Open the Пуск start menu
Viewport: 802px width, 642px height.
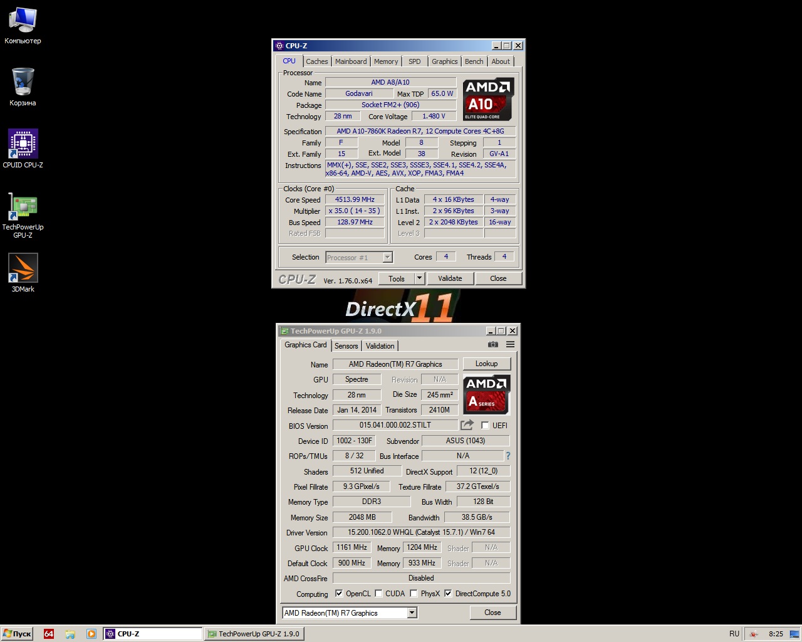pos(17,634)
